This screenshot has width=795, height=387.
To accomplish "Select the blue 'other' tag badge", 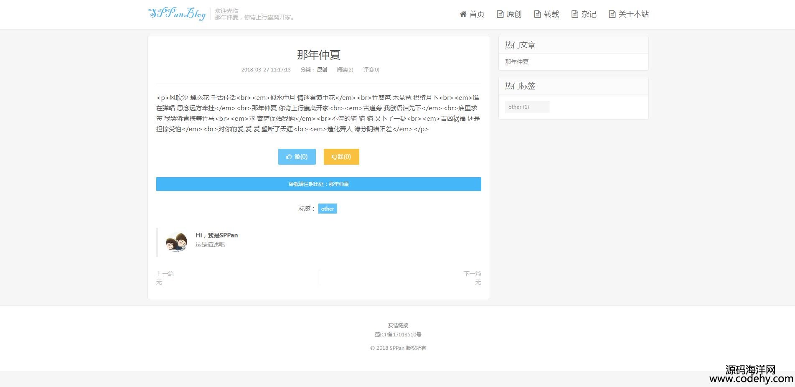I will (328, 209).
